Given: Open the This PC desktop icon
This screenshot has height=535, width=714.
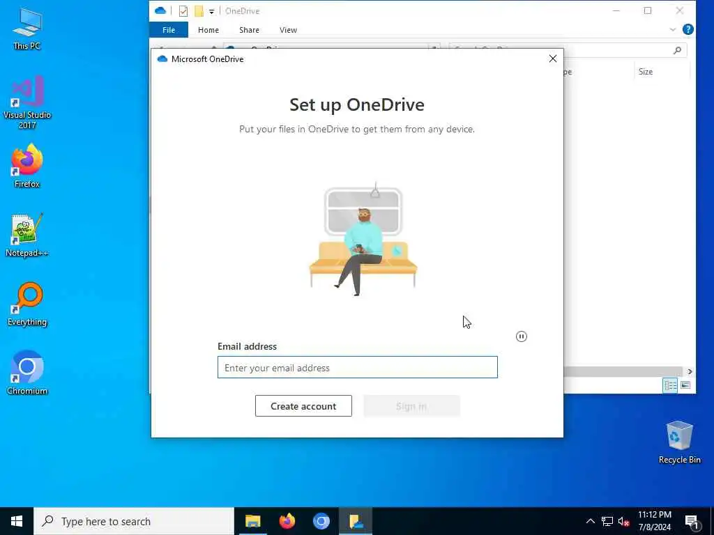Looking at the screenshot, I should 27,29.
